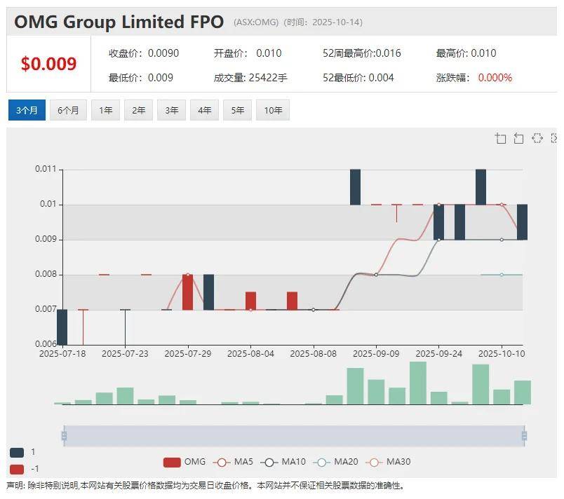Click the partially hidden rightmost toolbox icon

[x=554, y=138]
